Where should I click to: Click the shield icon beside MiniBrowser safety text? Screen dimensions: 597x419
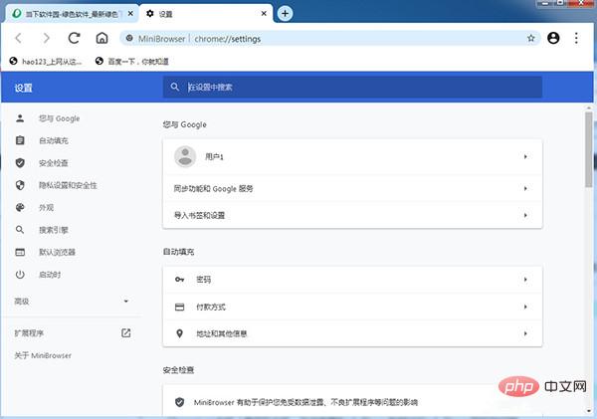179,402
